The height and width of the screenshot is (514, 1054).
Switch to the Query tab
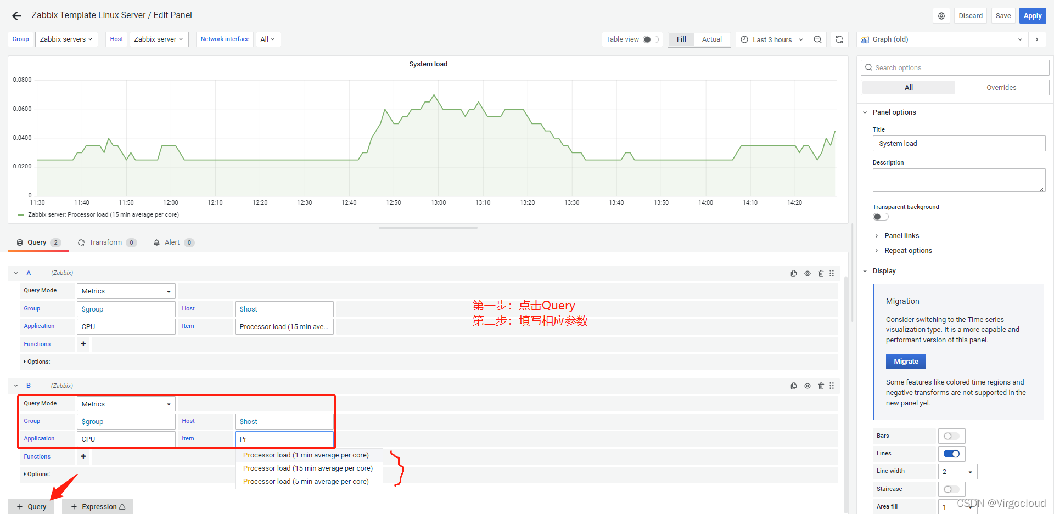click(x=38, y=242)
